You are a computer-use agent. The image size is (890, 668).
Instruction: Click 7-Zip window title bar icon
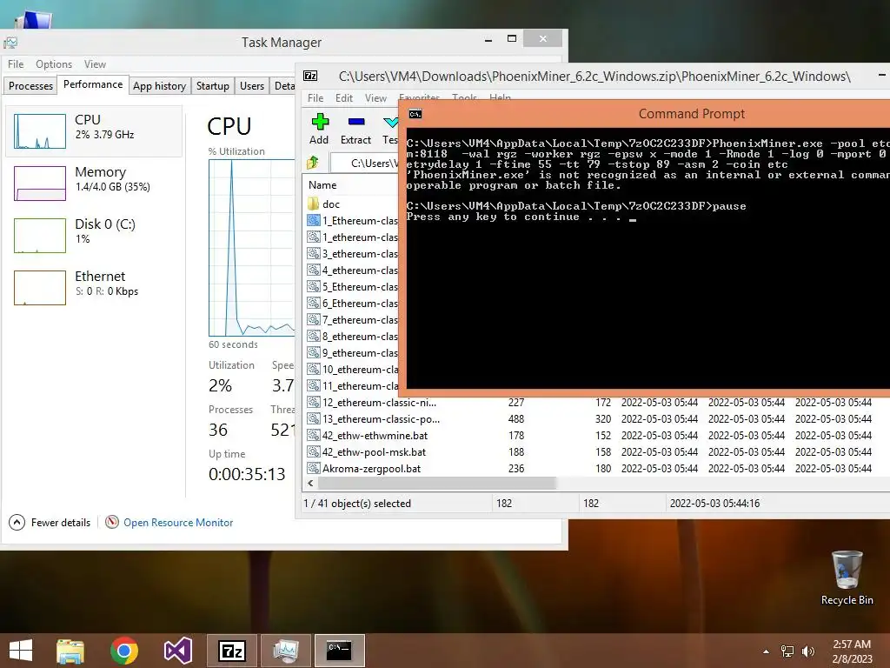point(310,76)
